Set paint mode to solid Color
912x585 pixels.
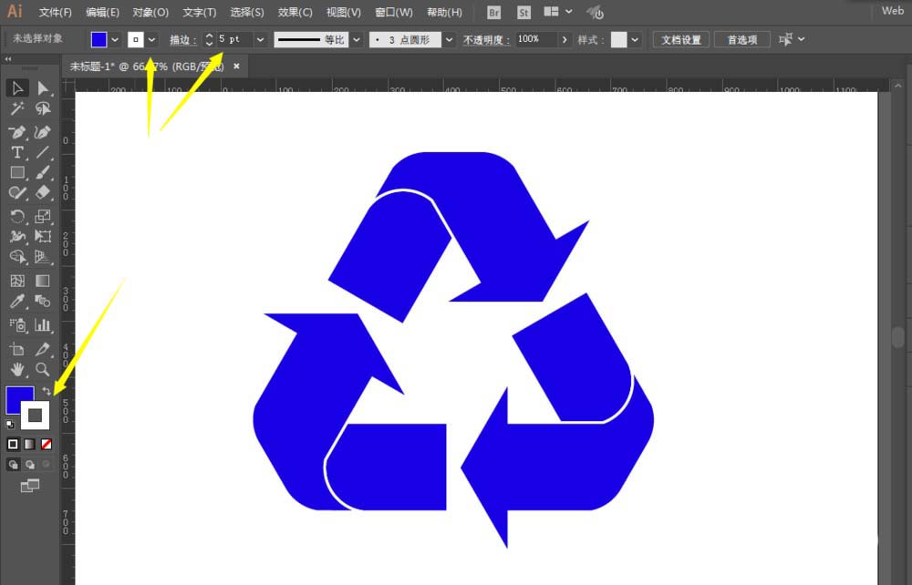pos(13,445)
